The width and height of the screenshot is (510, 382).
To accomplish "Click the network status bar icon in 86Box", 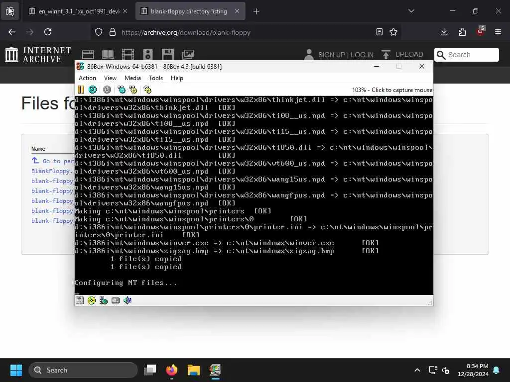I will (104, 300).
